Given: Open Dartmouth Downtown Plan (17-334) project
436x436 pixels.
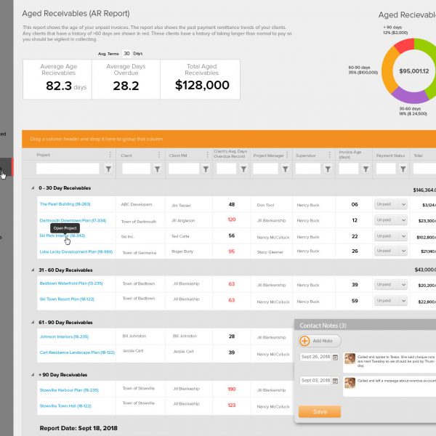Looking at the screenshot, I should pyautogui.click(x=73, y=220).
